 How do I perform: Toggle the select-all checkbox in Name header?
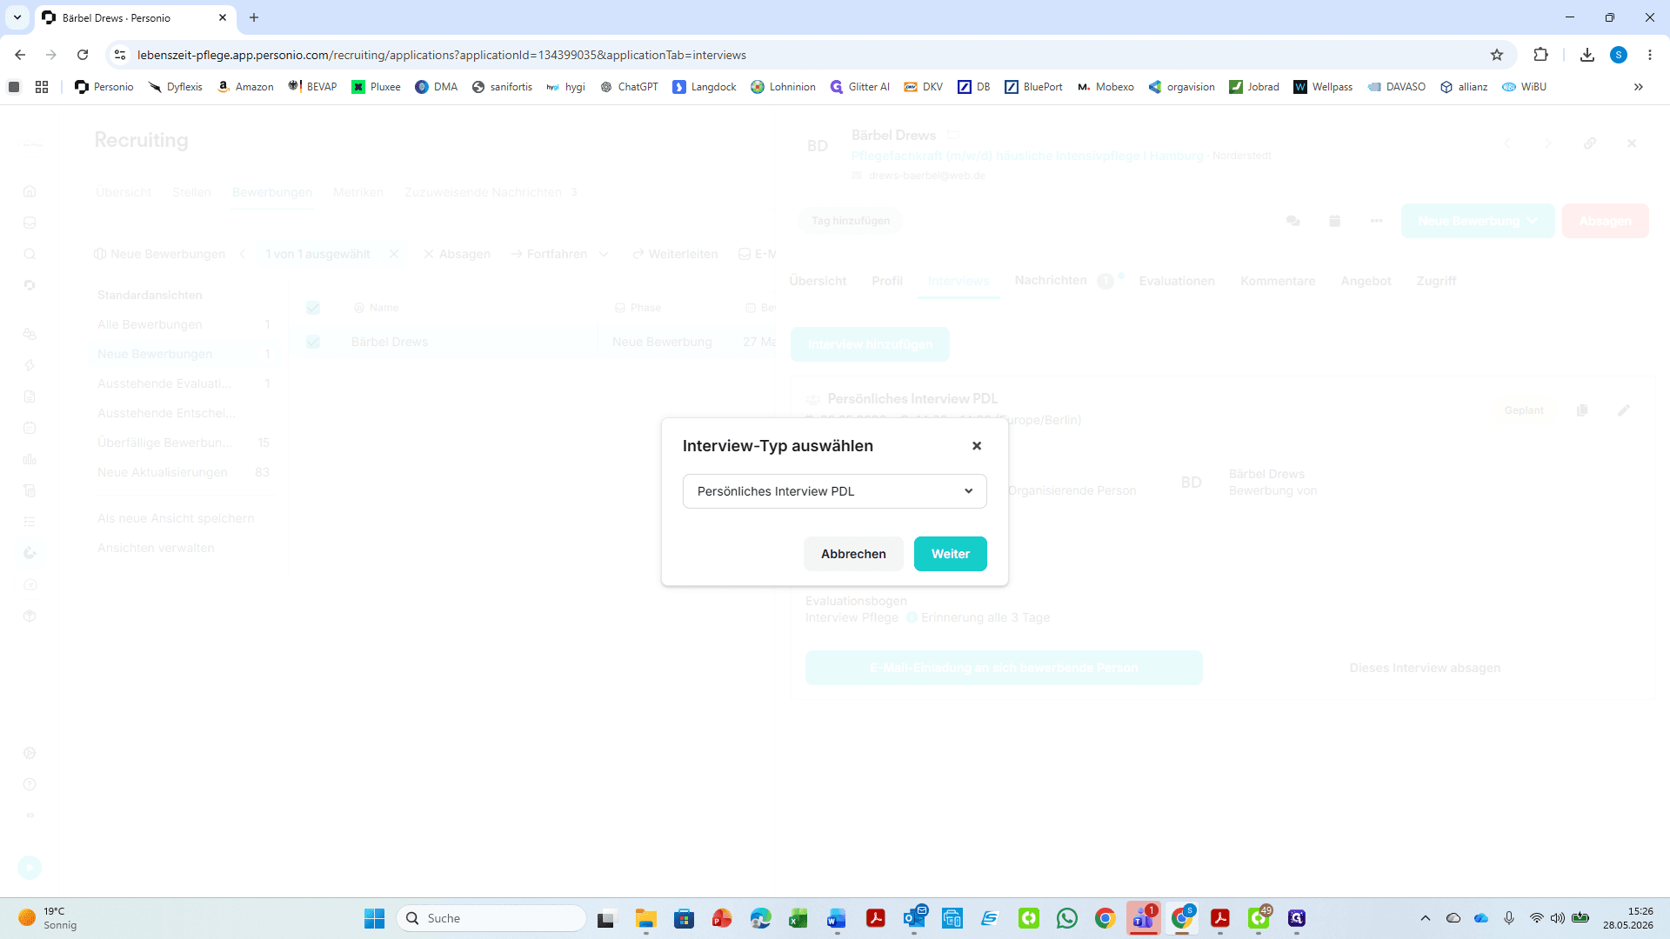coord(313,308)
